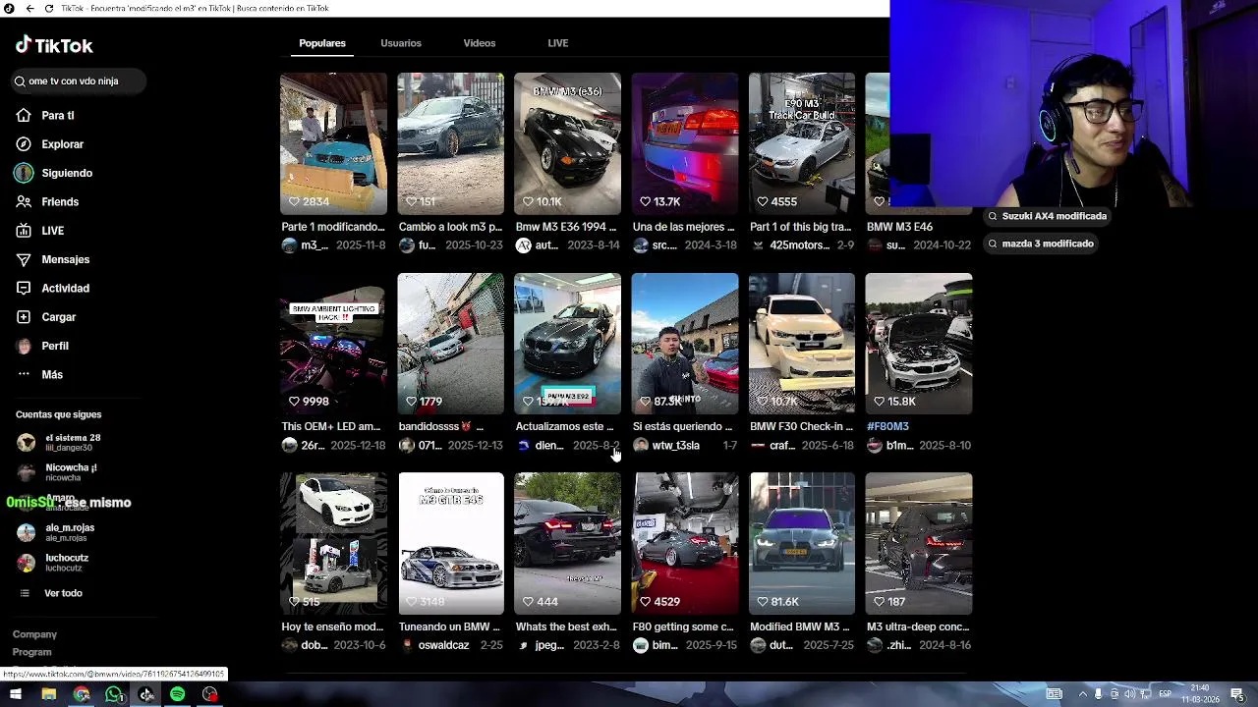The width and height of the screenshot is (1258, 707).
Task: Open the Cambio a look m3 video thumbnail
Action: [x=450, y=143]
